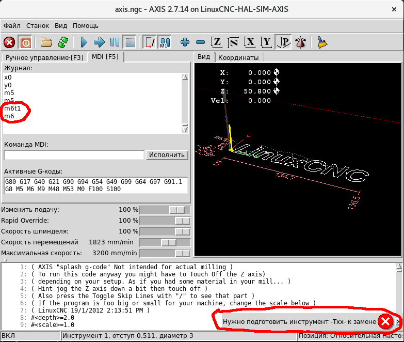Switch to Y front view

(266, 42)
